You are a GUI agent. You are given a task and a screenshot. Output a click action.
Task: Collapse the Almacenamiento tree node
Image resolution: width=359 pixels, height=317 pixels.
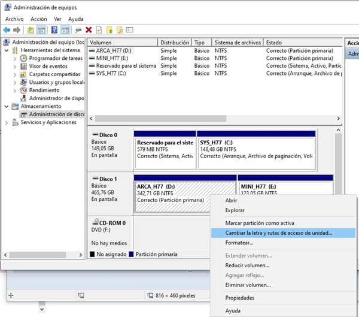(x=7, y=106)
